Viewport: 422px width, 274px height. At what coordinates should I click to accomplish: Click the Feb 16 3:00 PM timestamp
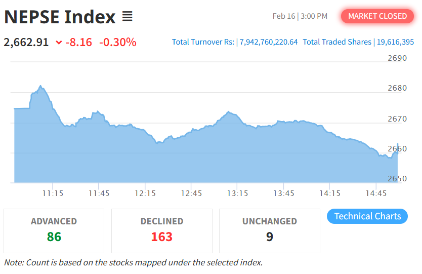pyautogui.click(x=300, y=16)
